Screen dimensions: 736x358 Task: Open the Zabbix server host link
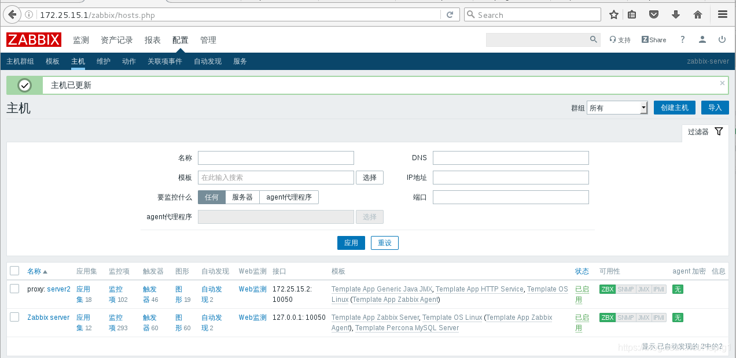[x=48, y=318]
